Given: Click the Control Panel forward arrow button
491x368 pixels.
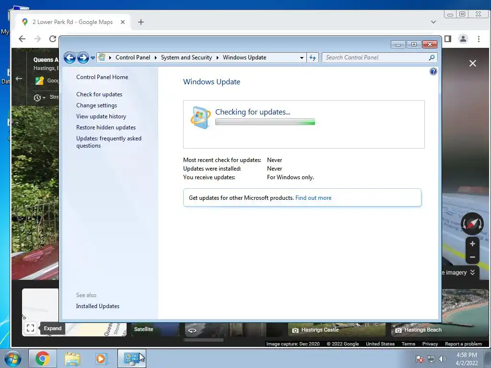Looking at the screenshot, I should (83, 57).
